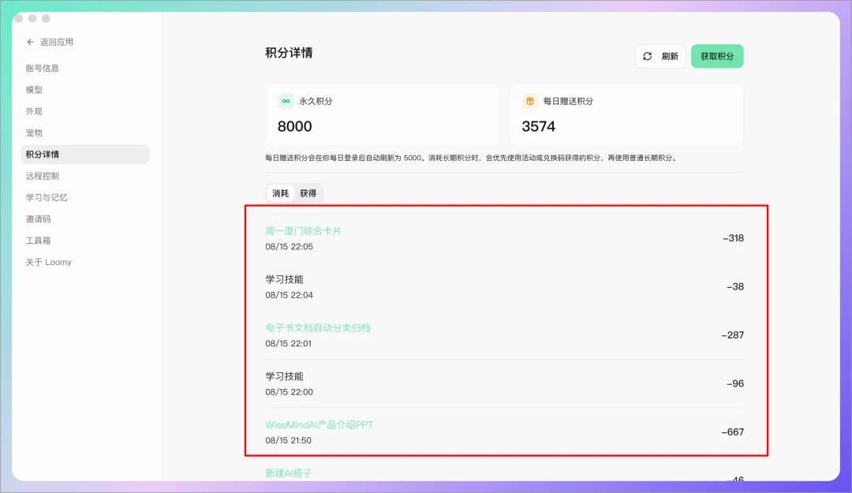Open 账号信息 in the sidebar
The height and width of the screenshot is (493, 852).
click(x=85, y=68)
